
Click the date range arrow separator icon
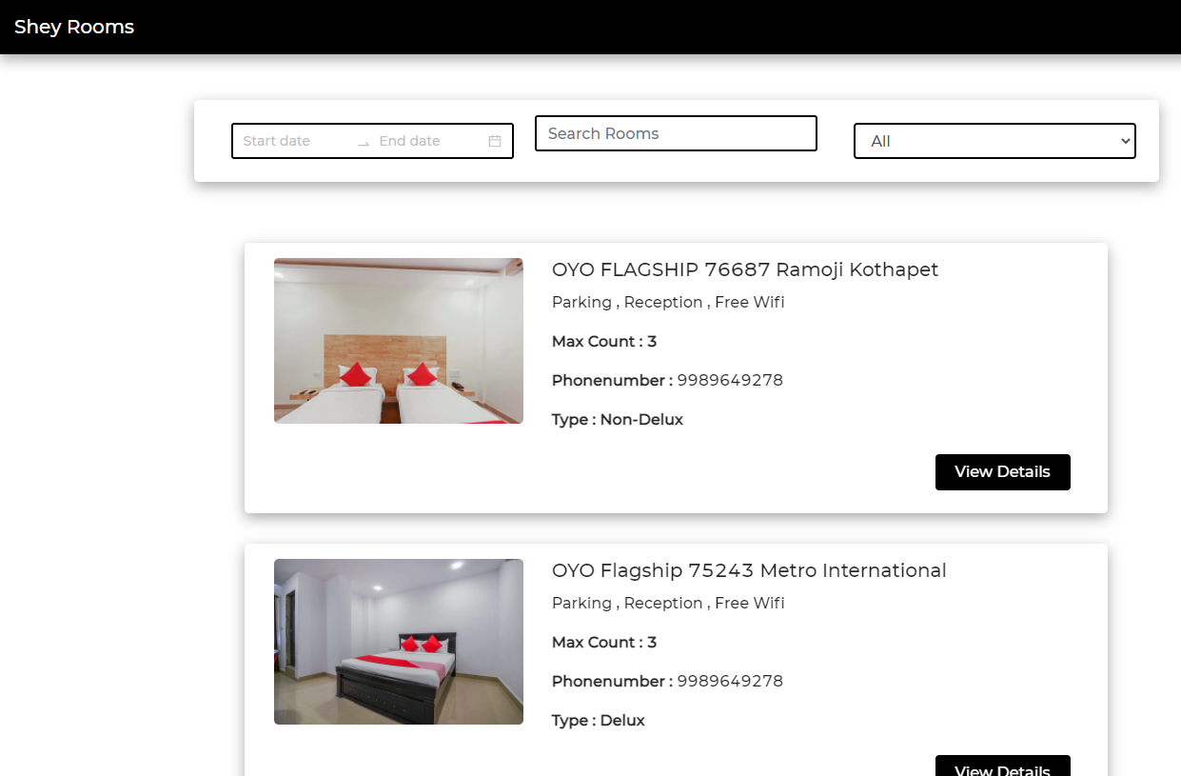364,142
